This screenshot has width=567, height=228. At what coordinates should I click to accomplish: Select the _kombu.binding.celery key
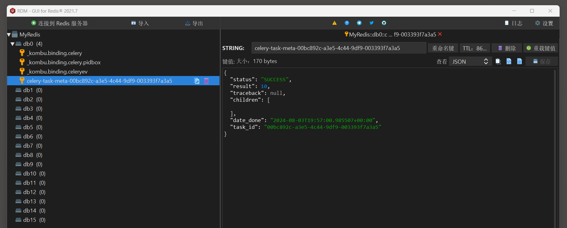click(54, 53)
